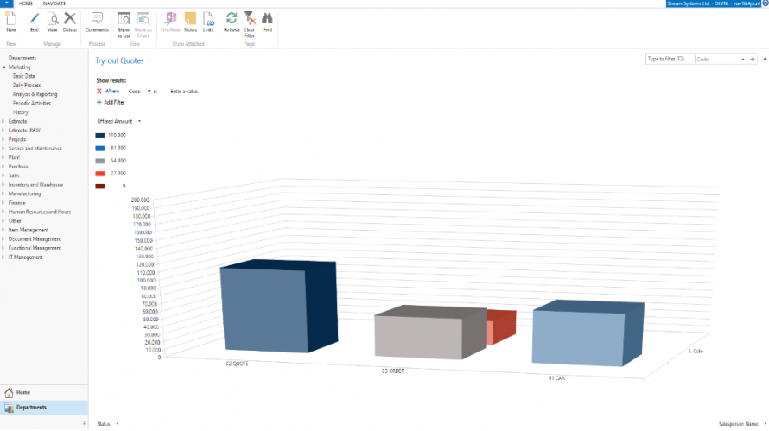Click the Where filter link

(x=111, y=92)
